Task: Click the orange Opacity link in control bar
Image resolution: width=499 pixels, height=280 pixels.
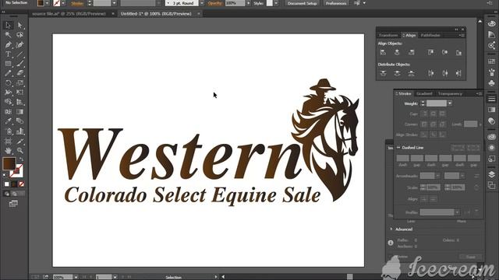Action: [214, 3]
